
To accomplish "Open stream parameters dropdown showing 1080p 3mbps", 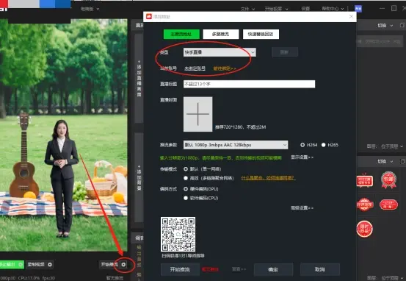I will 236,145.
